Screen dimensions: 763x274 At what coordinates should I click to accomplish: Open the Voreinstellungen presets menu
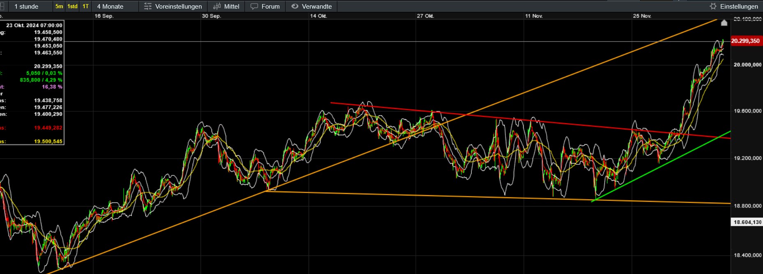coord(173,6)
